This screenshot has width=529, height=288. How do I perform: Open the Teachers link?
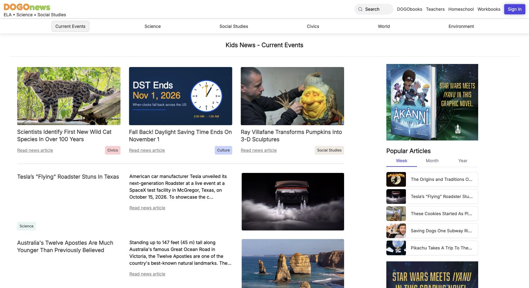coord(435,9)
